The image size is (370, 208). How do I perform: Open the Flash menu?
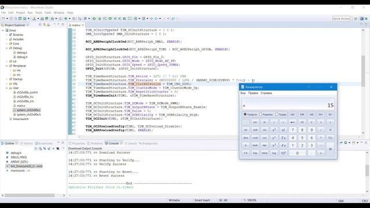click(x=47, y=13)
